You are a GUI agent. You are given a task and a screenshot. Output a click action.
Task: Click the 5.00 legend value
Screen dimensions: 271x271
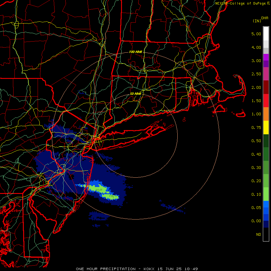256,34
